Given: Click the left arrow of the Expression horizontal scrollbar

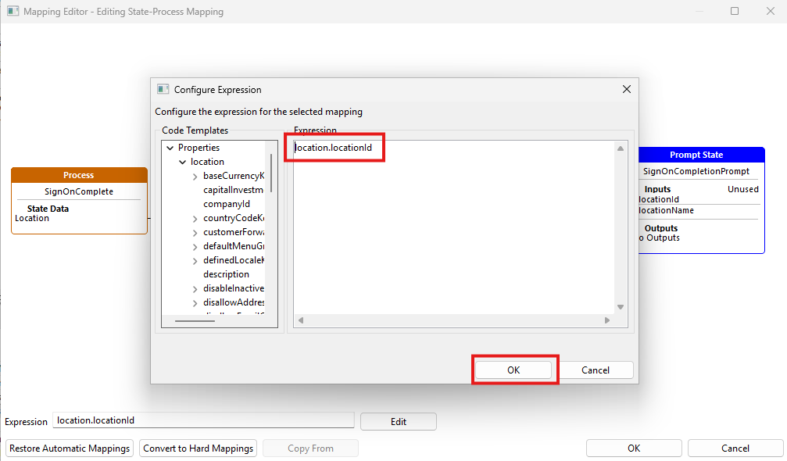Looking at the screenshot, I should pyautogui.click(x=299, y=320).
